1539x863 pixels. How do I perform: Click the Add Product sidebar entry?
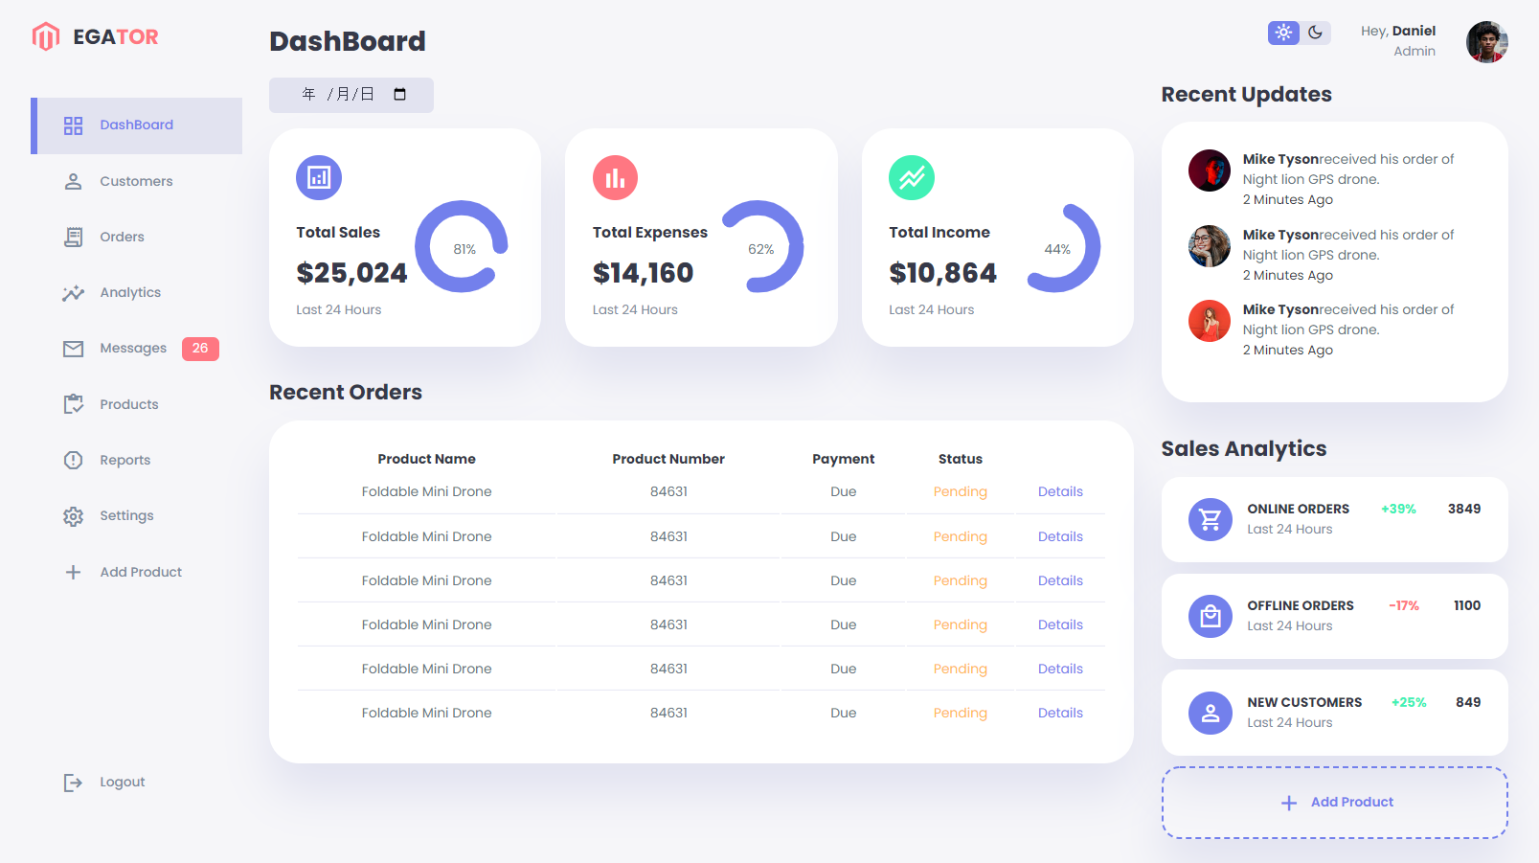tap(136, 572)
